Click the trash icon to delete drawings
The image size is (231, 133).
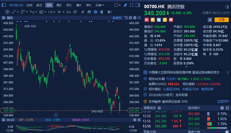[x=102, y=12]
